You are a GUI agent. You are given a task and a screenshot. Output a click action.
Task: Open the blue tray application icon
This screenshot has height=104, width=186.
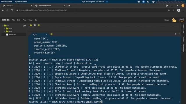[143, 2]
